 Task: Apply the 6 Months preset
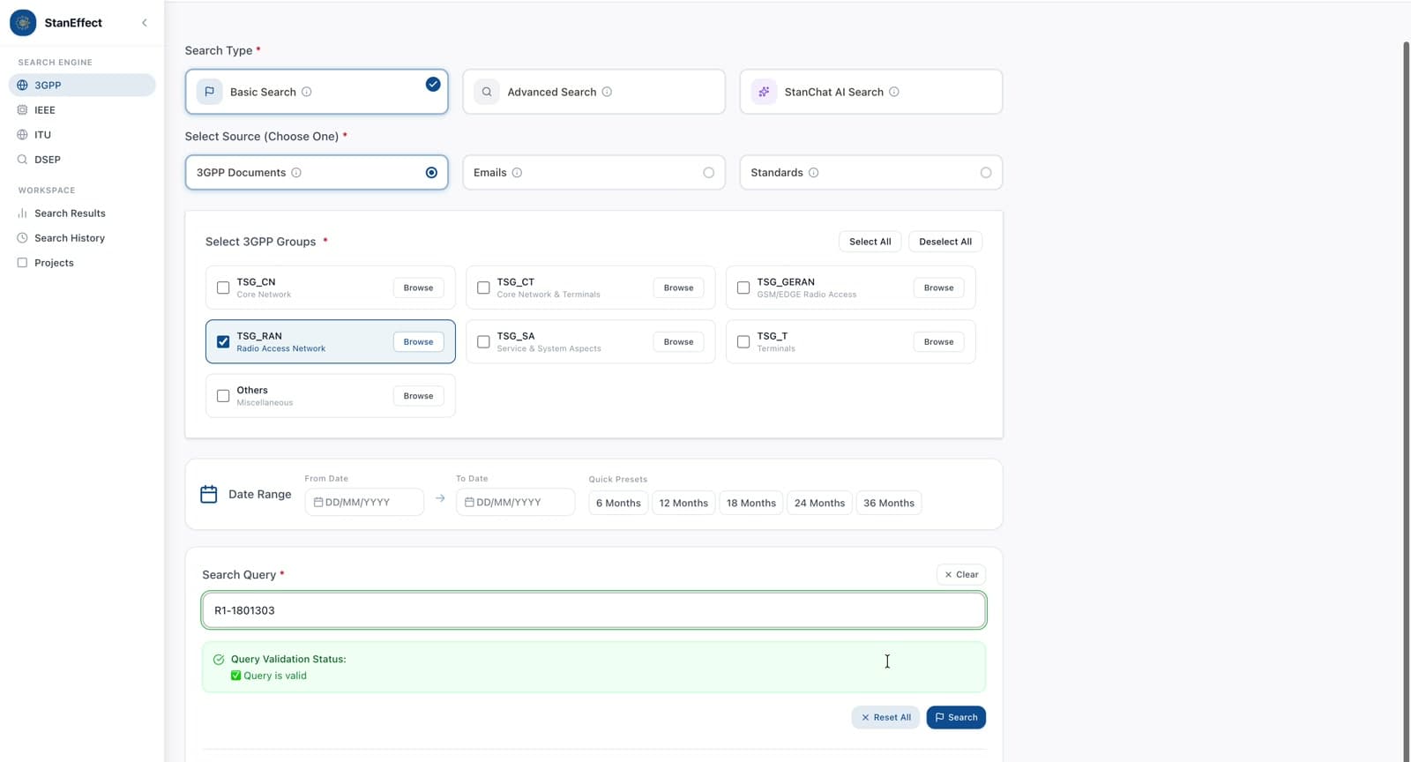point(618,503)
